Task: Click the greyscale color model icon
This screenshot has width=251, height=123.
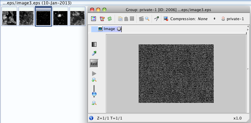Action: (94, 44)
